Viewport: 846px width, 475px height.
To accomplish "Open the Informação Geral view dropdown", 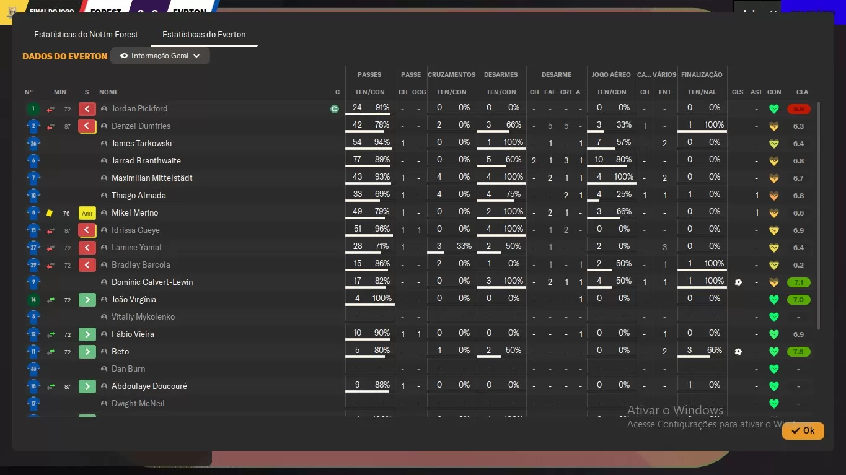I will [x=160, y=56].
